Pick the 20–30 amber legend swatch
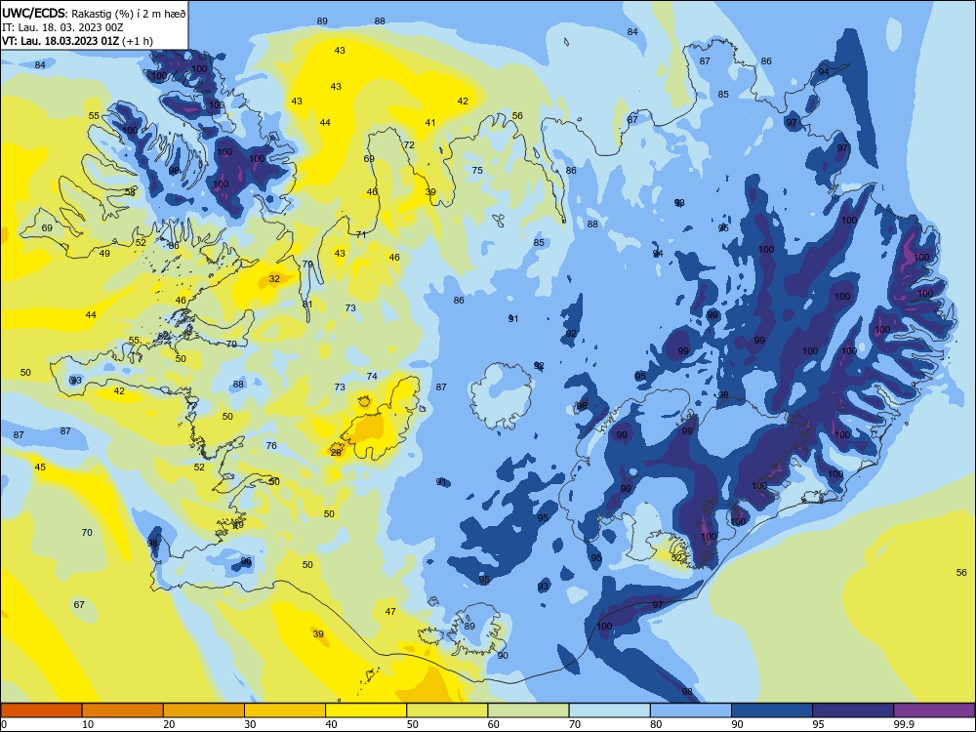 tap(204, 711)
